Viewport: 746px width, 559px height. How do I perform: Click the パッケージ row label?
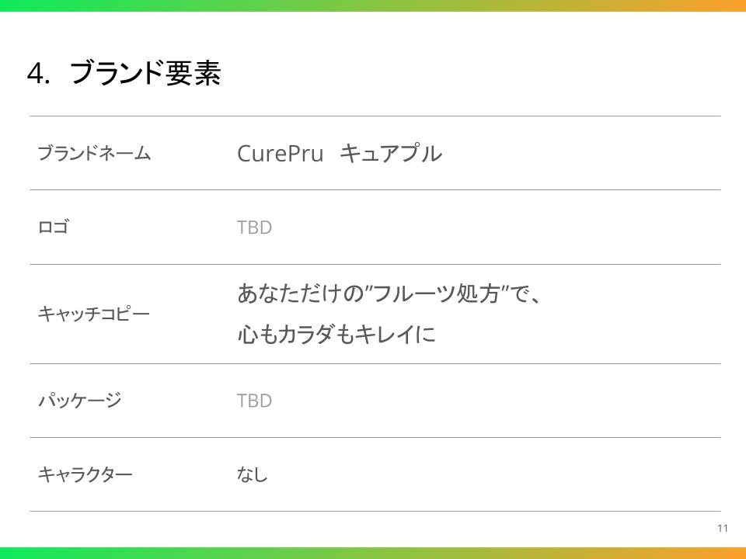pyautogui.click(x=80, y=401)
